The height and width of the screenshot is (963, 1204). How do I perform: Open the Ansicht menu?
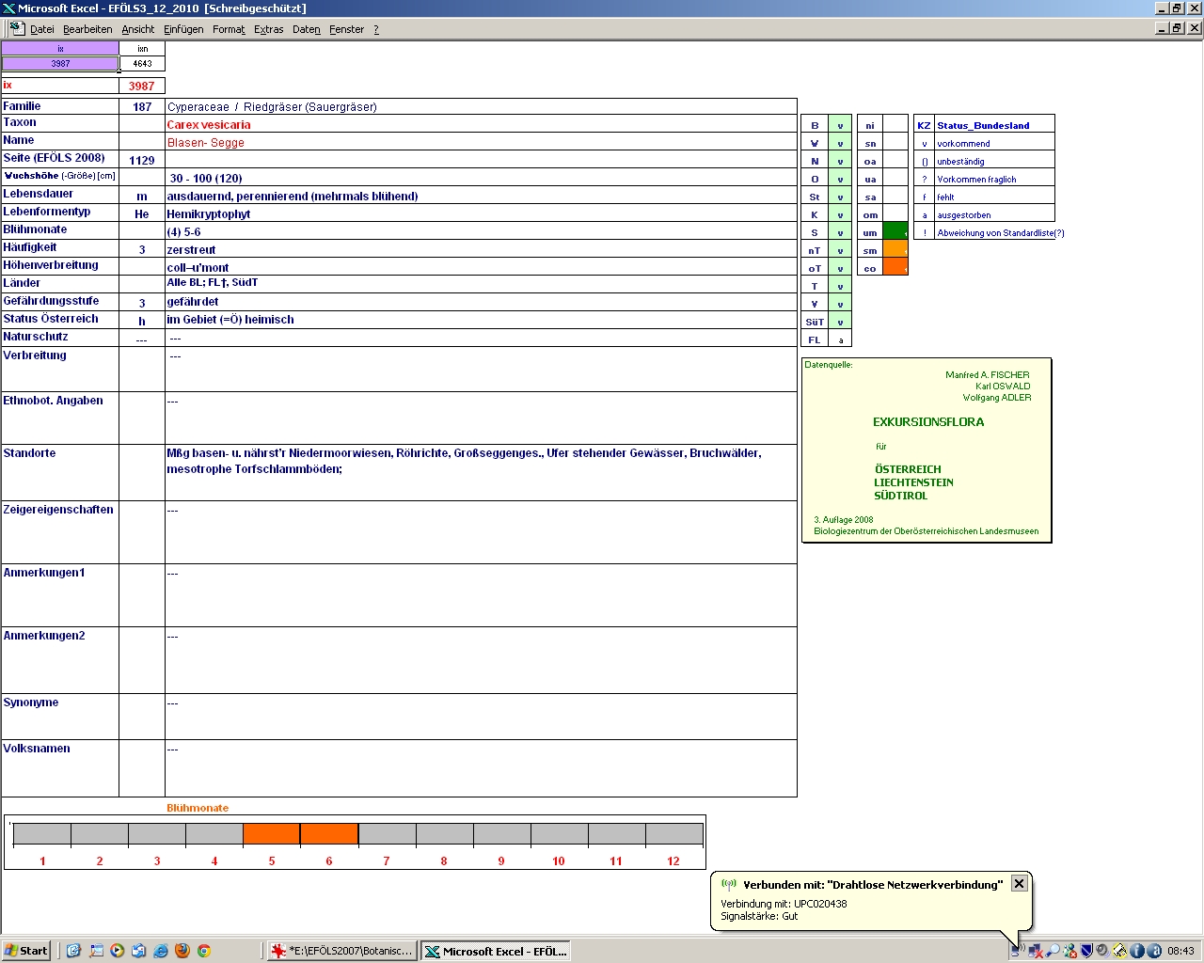coord(138,29)
